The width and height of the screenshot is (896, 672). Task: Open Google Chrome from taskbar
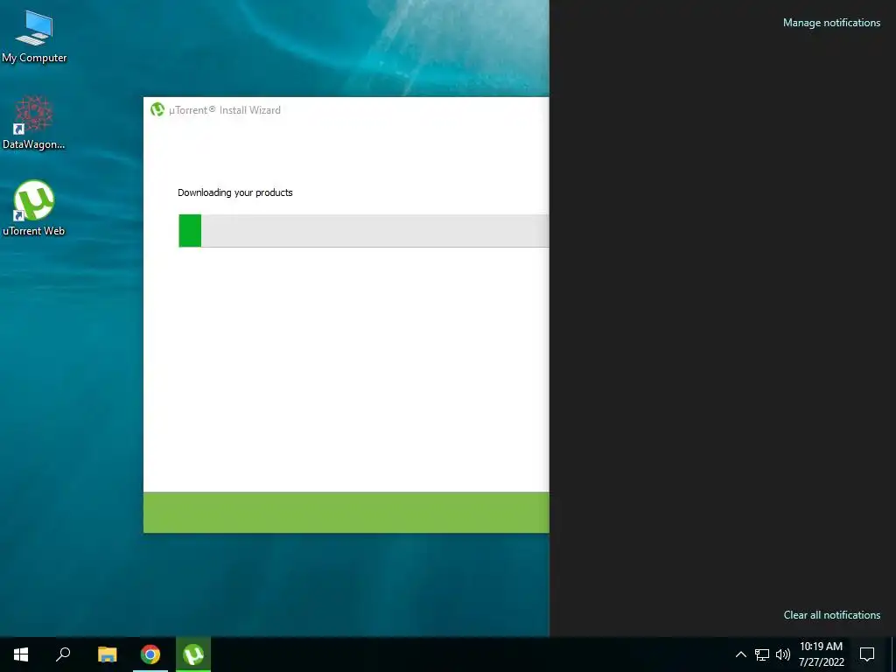click(150, 654)
